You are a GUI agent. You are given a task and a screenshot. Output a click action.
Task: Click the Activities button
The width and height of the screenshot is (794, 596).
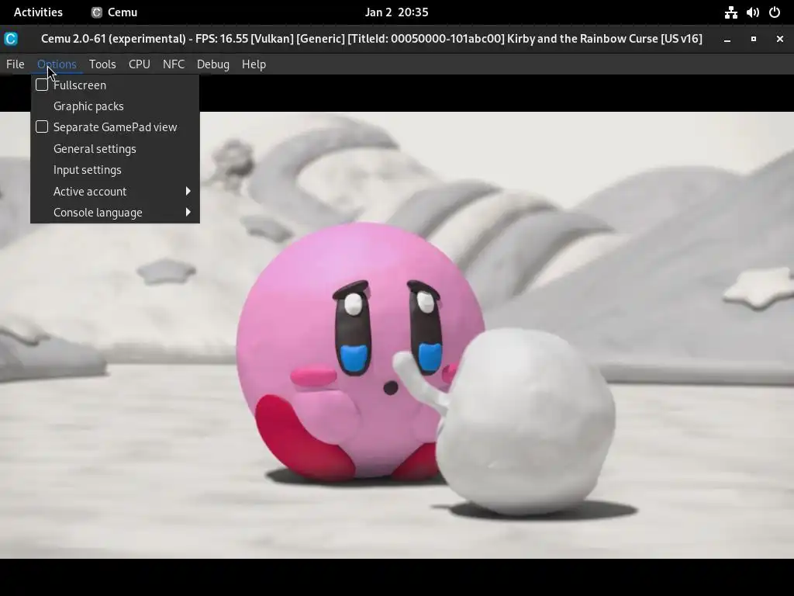click(x=38, y=12)
